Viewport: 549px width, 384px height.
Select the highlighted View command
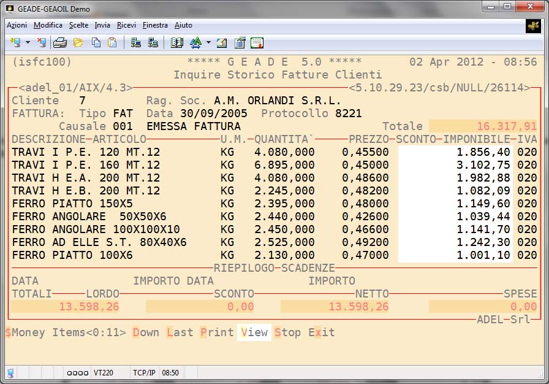tap(254, 332)
